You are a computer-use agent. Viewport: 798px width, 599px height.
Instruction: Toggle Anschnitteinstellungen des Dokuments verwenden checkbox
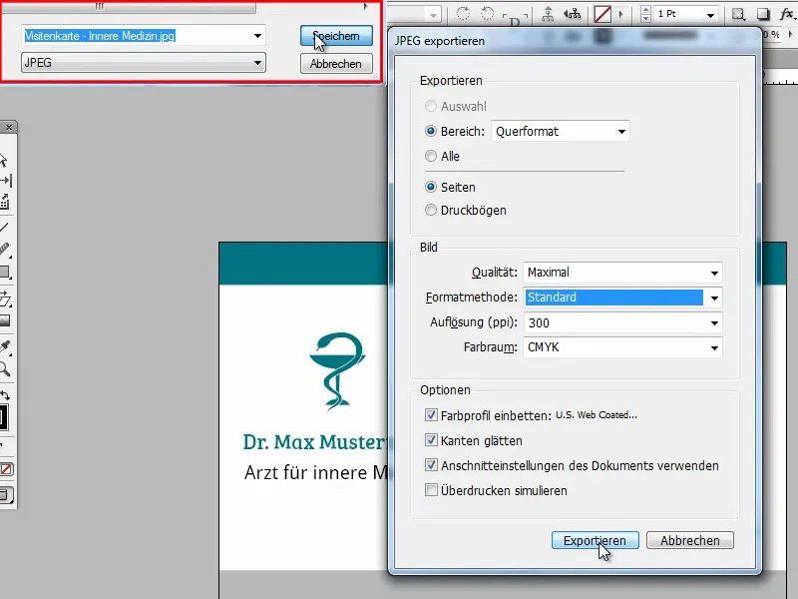[431, 465]
